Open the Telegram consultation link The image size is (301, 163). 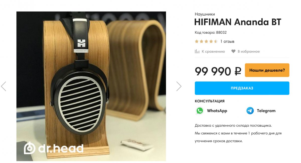(x=261, y=111)
